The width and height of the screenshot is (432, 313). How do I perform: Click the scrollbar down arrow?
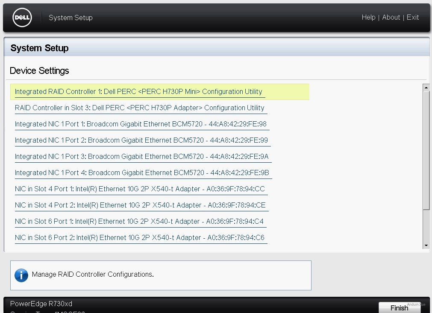coord(426,246)
